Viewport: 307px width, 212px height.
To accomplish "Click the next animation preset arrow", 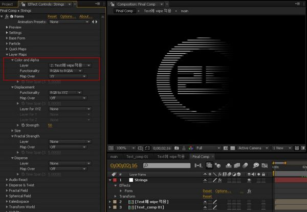I will [96, 22].
